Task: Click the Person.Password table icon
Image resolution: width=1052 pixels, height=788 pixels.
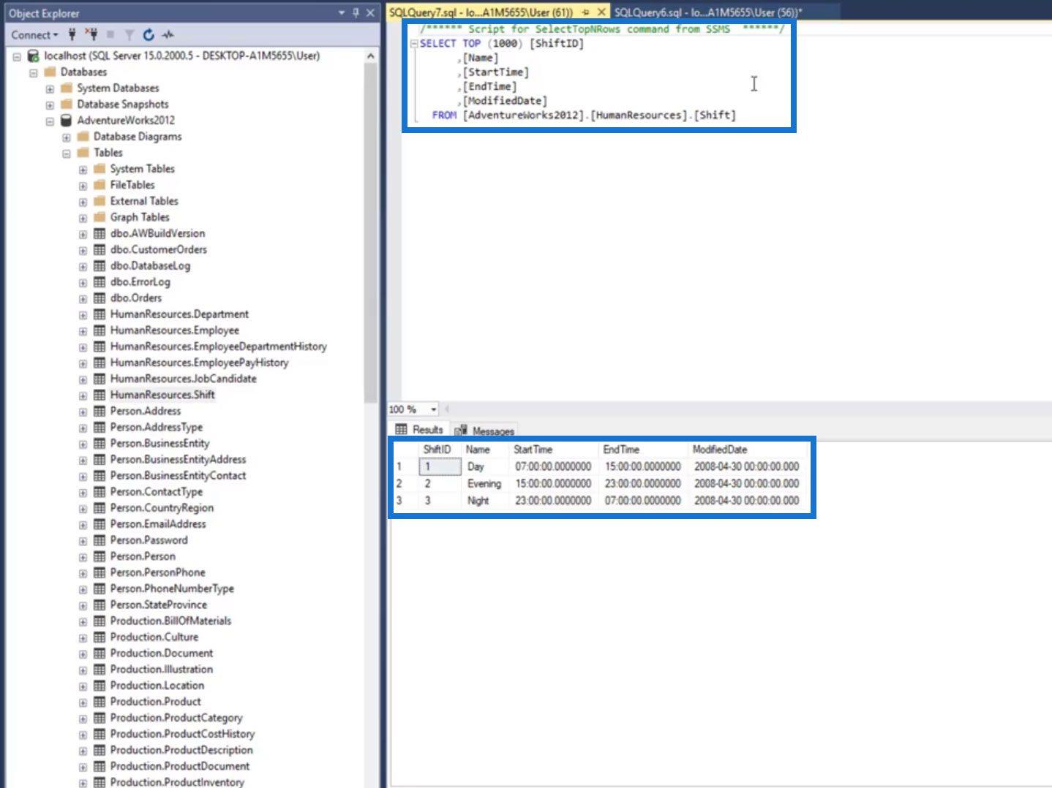Action: 99,540
